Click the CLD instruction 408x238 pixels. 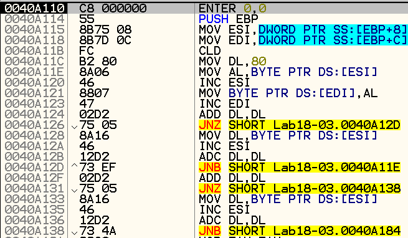(x=210, y=50)
